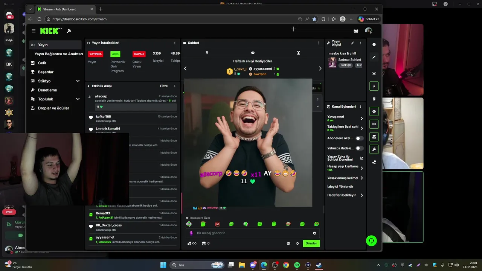Click the Sohbet et button in browser toolbar
The image size is (482, 271).
pos(369,19)
